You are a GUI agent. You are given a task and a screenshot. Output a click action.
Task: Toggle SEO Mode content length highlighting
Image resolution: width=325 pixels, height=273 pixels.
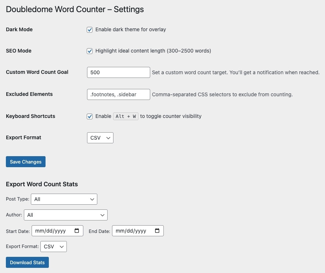[x=90, y=51]
